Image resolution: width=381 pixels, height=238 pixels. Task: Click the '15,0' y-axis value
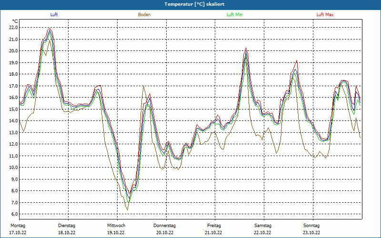(x=14, y=109)
